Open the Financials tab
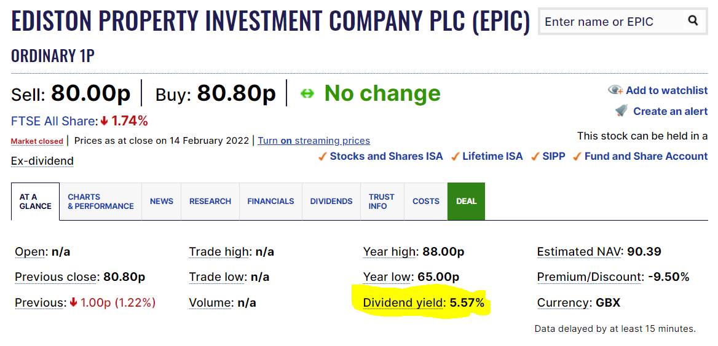Image resolution: width=718 pixels, height=346 pixels. (270, 202)
